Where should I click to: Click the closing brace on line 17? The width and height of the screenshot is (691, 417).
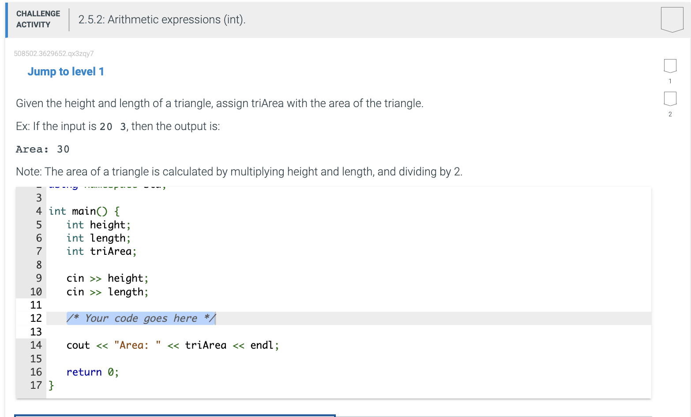coord(51,385)
